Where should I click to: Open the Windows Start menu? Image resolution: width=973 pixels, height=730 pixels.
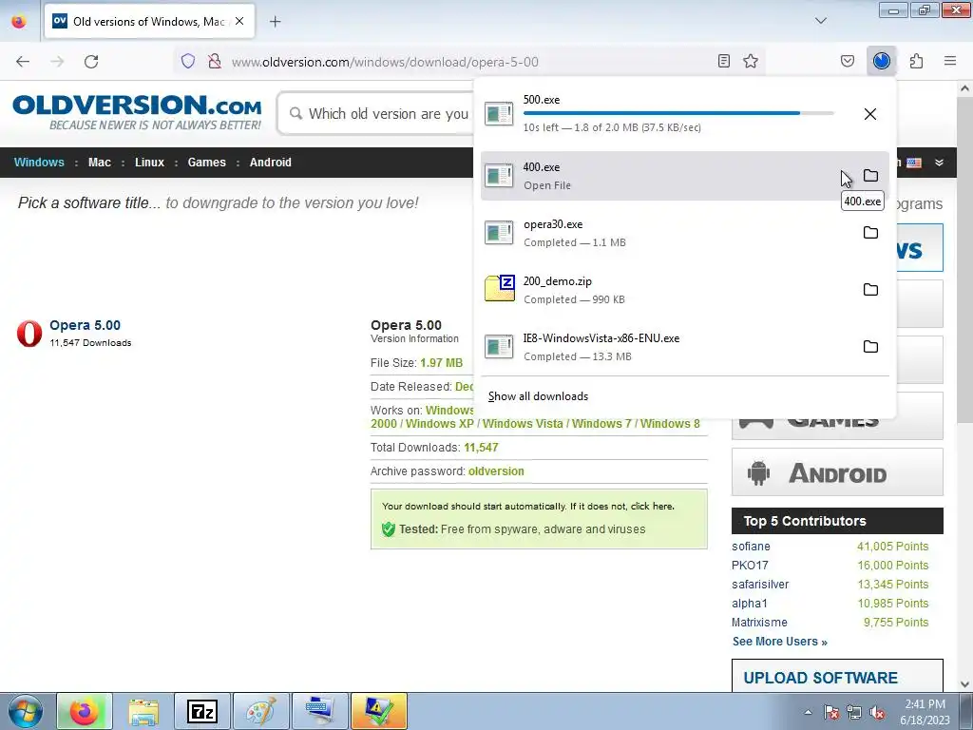click(x=25, y=711)
